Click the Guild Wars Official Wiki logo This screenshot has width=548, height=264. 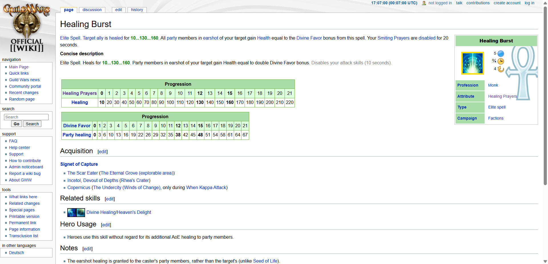point(27,28)
